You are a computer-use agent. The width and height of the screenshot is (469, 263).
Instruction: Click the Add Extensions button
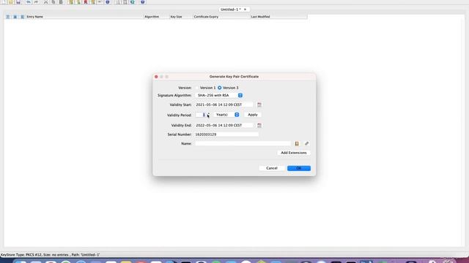[x=294, y=153]
